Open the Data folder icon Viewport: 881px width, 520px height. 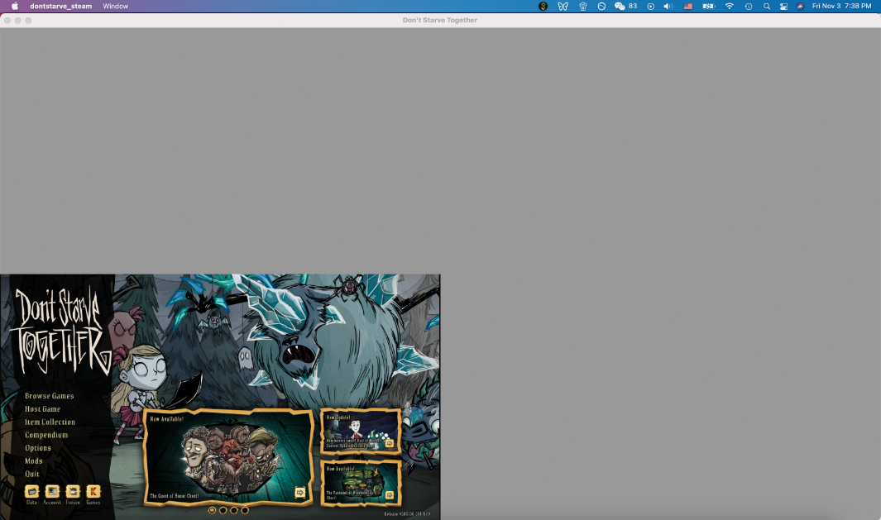pos(31,492)
